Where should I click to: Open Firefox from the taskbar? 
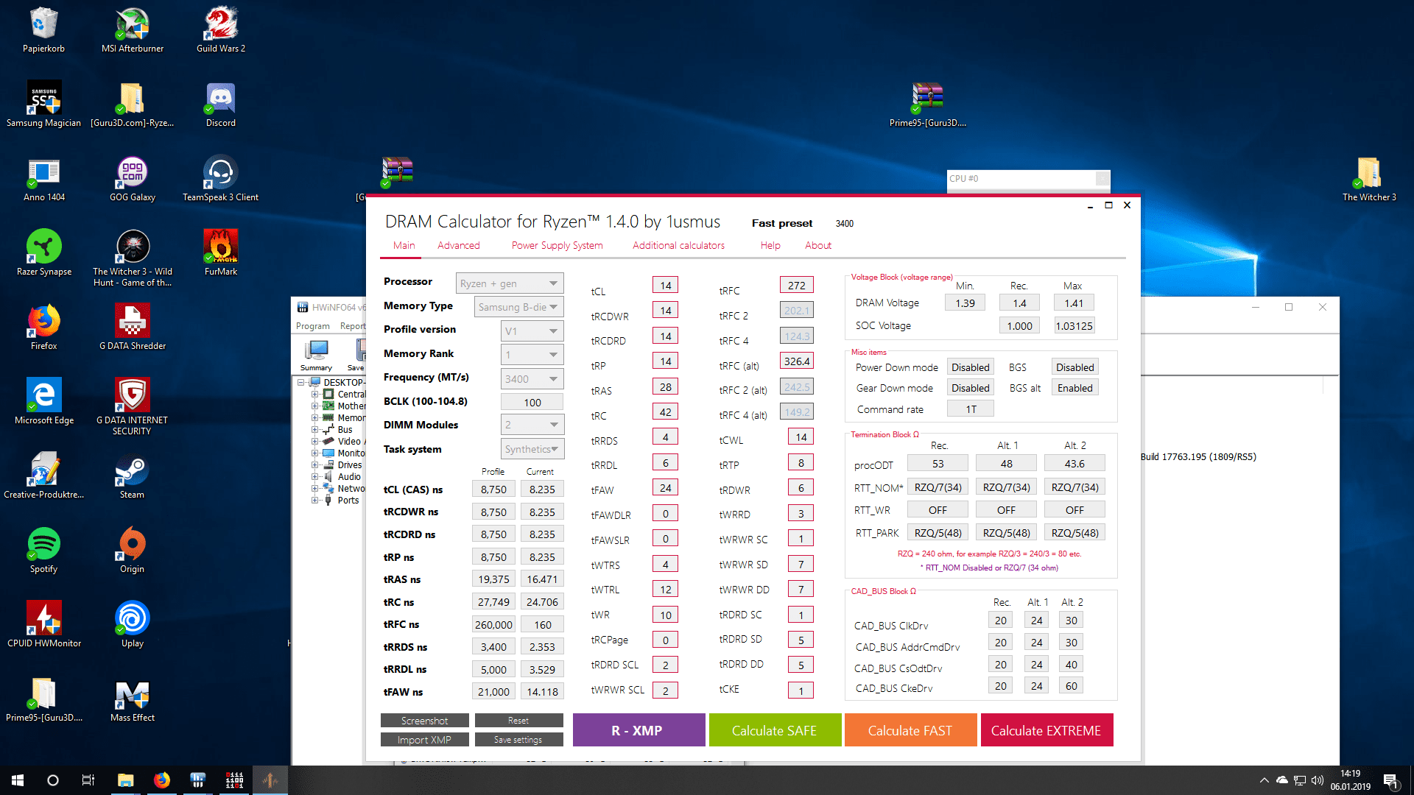point(162,780)
